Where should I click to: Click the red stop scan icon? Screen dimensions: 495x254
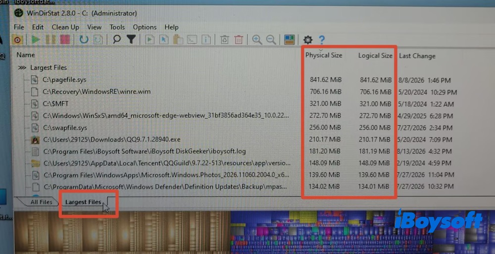pyautogui.click(x=65, y=40)
